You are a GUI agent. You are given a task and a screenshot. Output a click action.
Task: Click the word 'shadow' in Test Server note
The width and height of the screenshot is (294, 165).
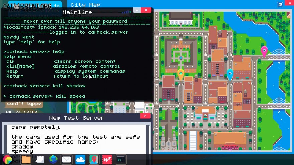[x=22, y=147]
